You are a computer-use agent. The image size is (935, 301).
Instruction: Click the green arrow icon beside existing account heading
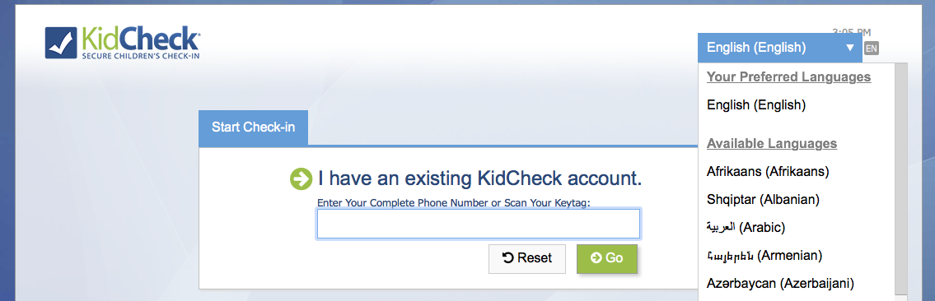pyautogui.click(x=302, y=178)
